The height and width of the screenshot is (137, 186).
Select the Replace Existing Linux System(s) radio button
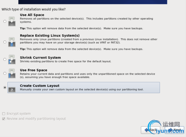[x=5, y=42]
